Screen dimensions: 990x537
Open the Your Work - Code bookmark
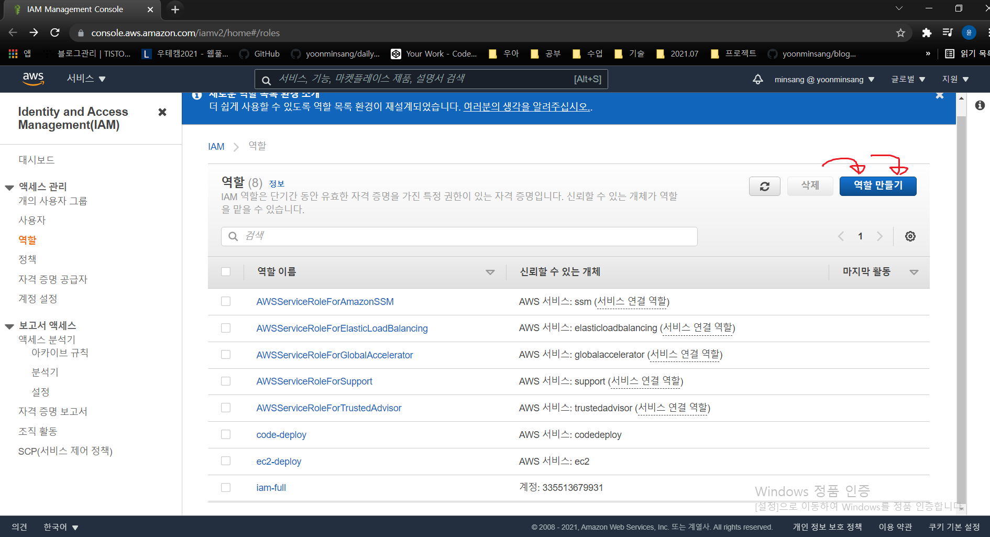pyautogui.click(x=434, y=53)
